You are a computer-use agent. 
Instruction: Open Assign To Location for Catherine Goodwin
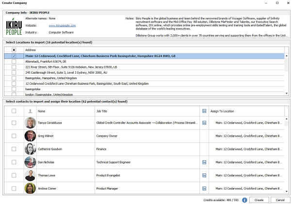point(246,149)
